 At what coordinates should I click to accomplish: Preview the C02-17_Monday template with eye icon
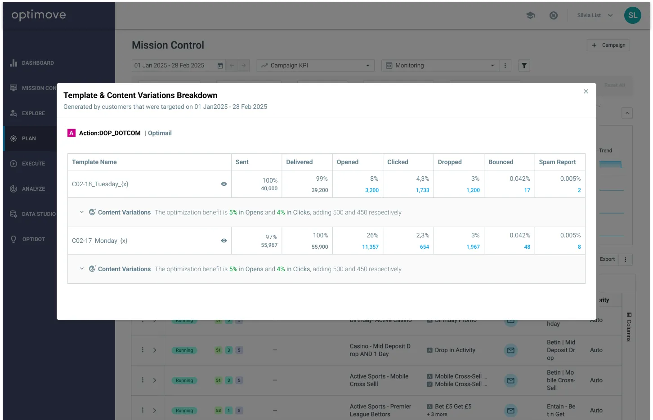[x=224, y=241]
